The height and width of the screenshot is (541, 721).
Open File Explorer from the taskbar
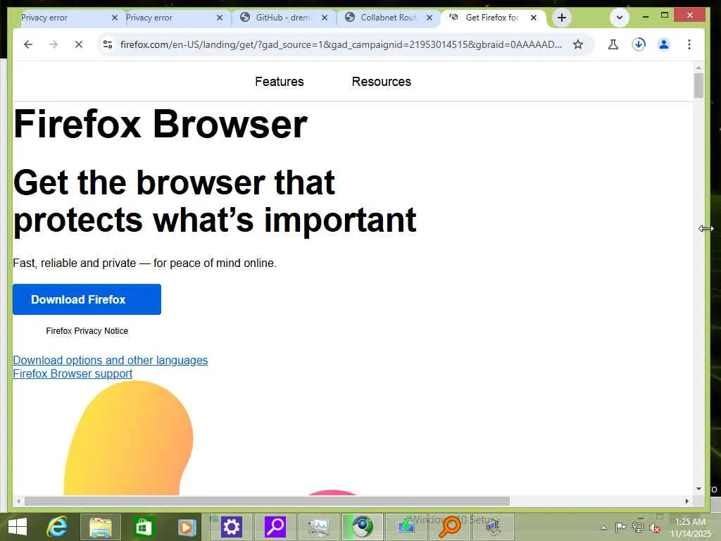click(x=100, y=527)
